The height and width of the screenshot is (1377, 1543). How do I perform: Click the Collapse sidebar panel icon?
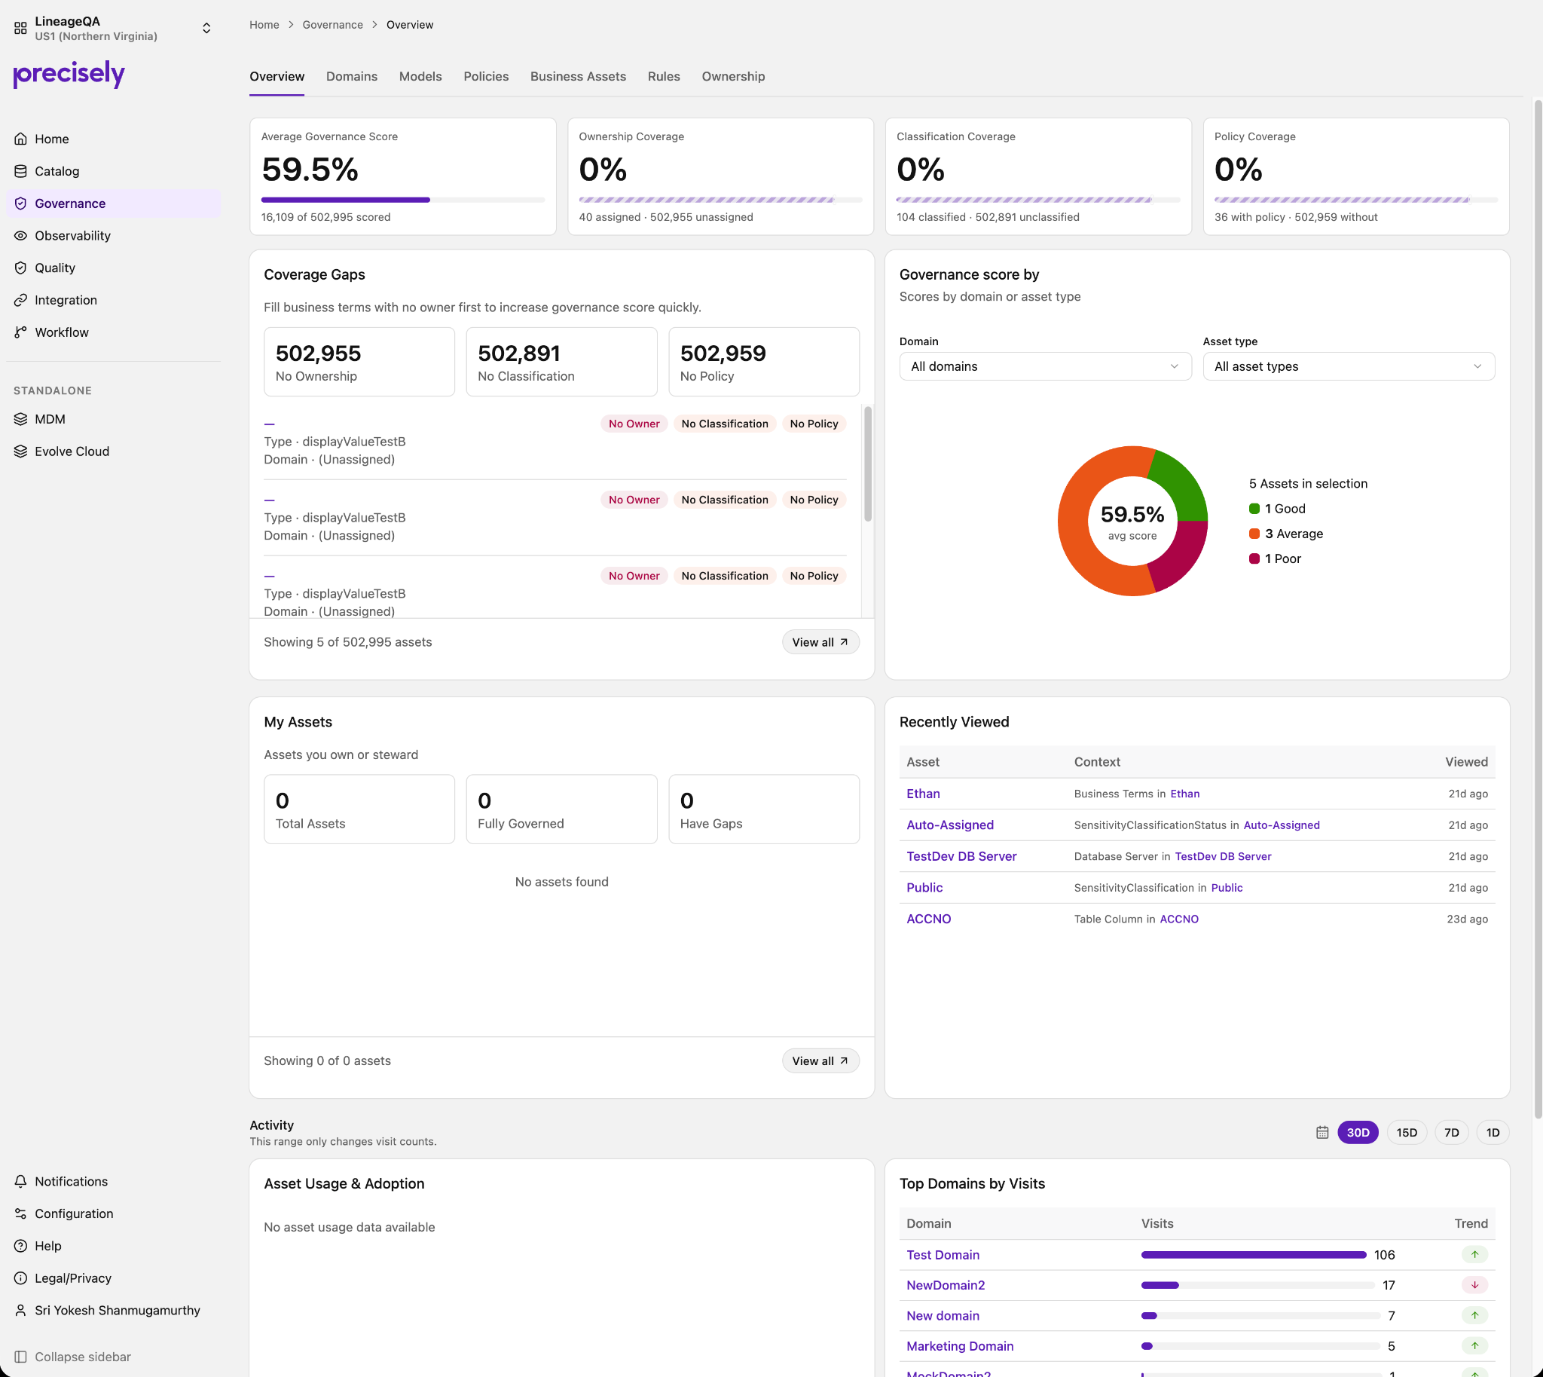(x=20, y=1357)
